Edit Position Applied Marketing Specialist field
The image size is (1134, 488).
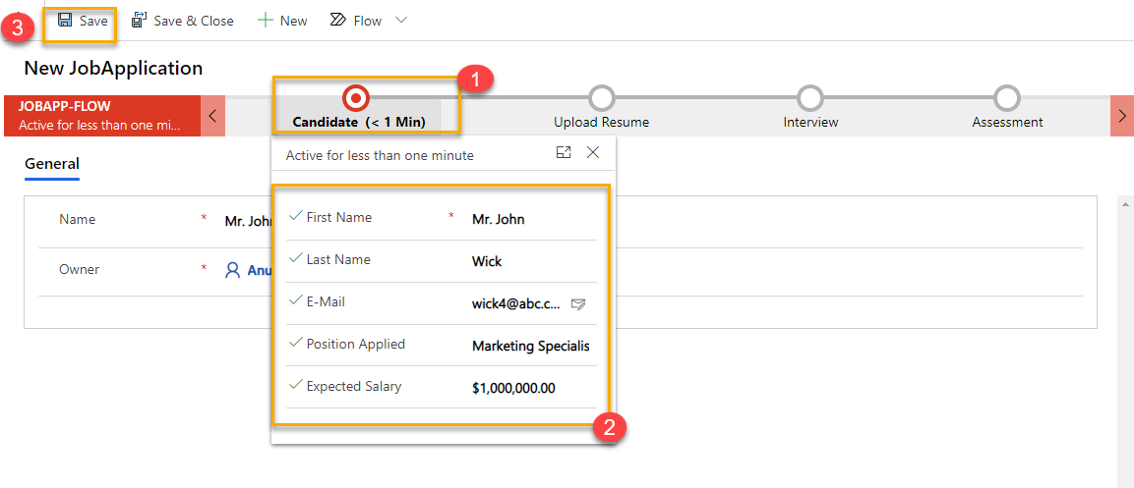pyautogui.click(x=531, y=347)
